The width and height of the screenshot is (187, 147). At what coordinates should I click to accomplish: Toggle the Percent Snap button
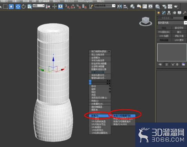point(78,7)
